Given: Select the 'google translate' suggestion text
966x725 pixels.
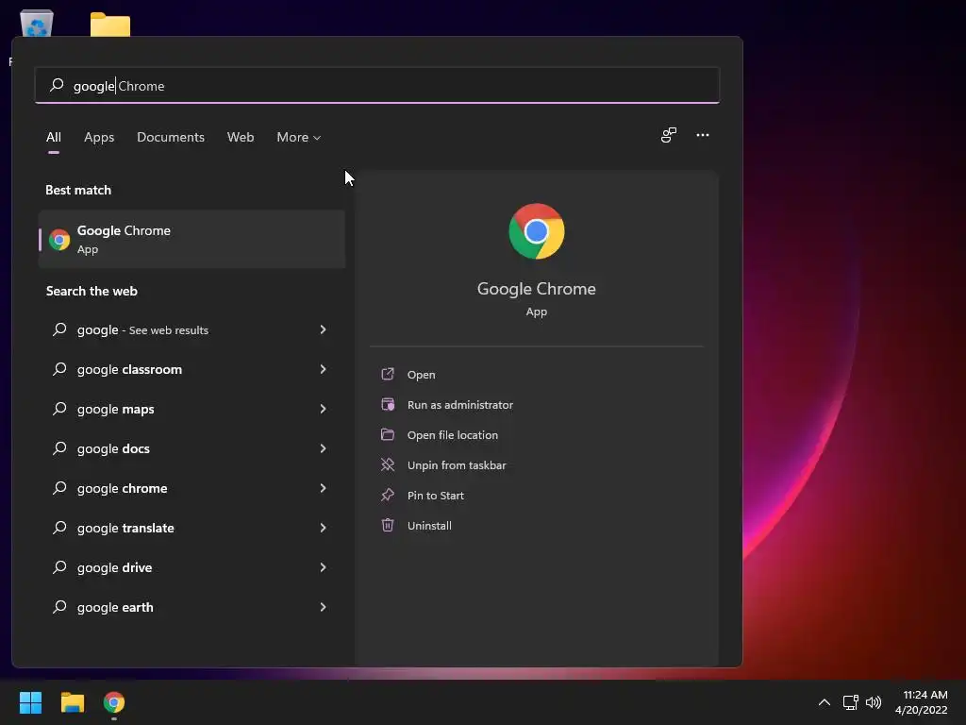Looking at the screenshot, I should click(125, 528).
